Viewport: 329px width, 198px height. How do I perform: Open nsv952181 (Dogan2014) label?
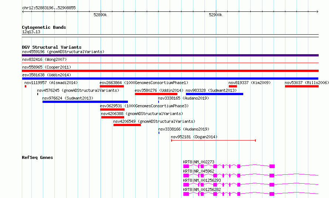[x=194, y=137]
